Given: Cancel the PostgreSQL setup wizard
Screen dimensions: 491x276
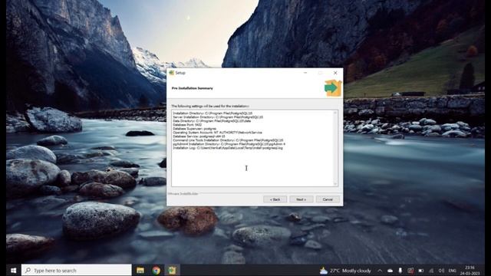Looking at the screenshot, I should pyautogui.click(x=328, y=199).
